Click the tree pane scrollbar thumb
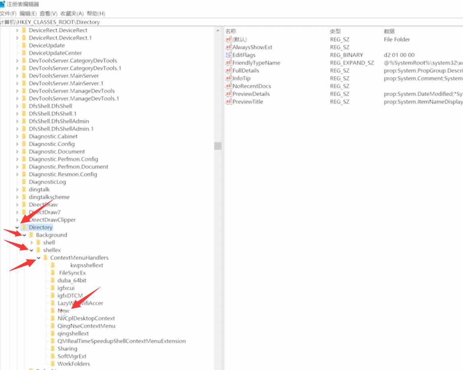The image size is (463, 370). (x=218, y=146)
